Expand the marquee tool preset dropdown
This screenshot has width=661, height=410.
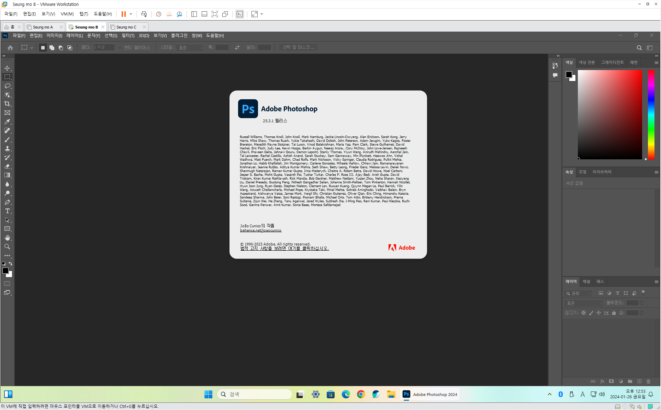(32, 48)
